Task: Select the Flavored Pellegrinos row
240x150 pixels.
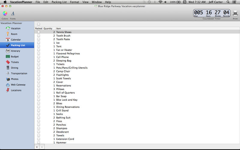Action: click(x=137, y=53)
